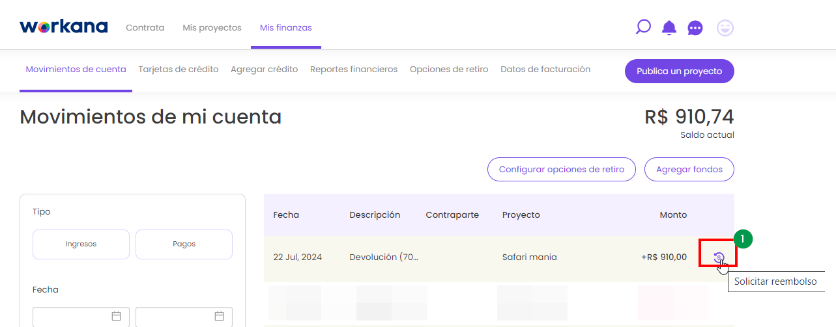Viewport: 836px width, 327px height.
Task: Open calendar icon in first Fecha field
Action: pyautogui.click(x=117, y=316)
